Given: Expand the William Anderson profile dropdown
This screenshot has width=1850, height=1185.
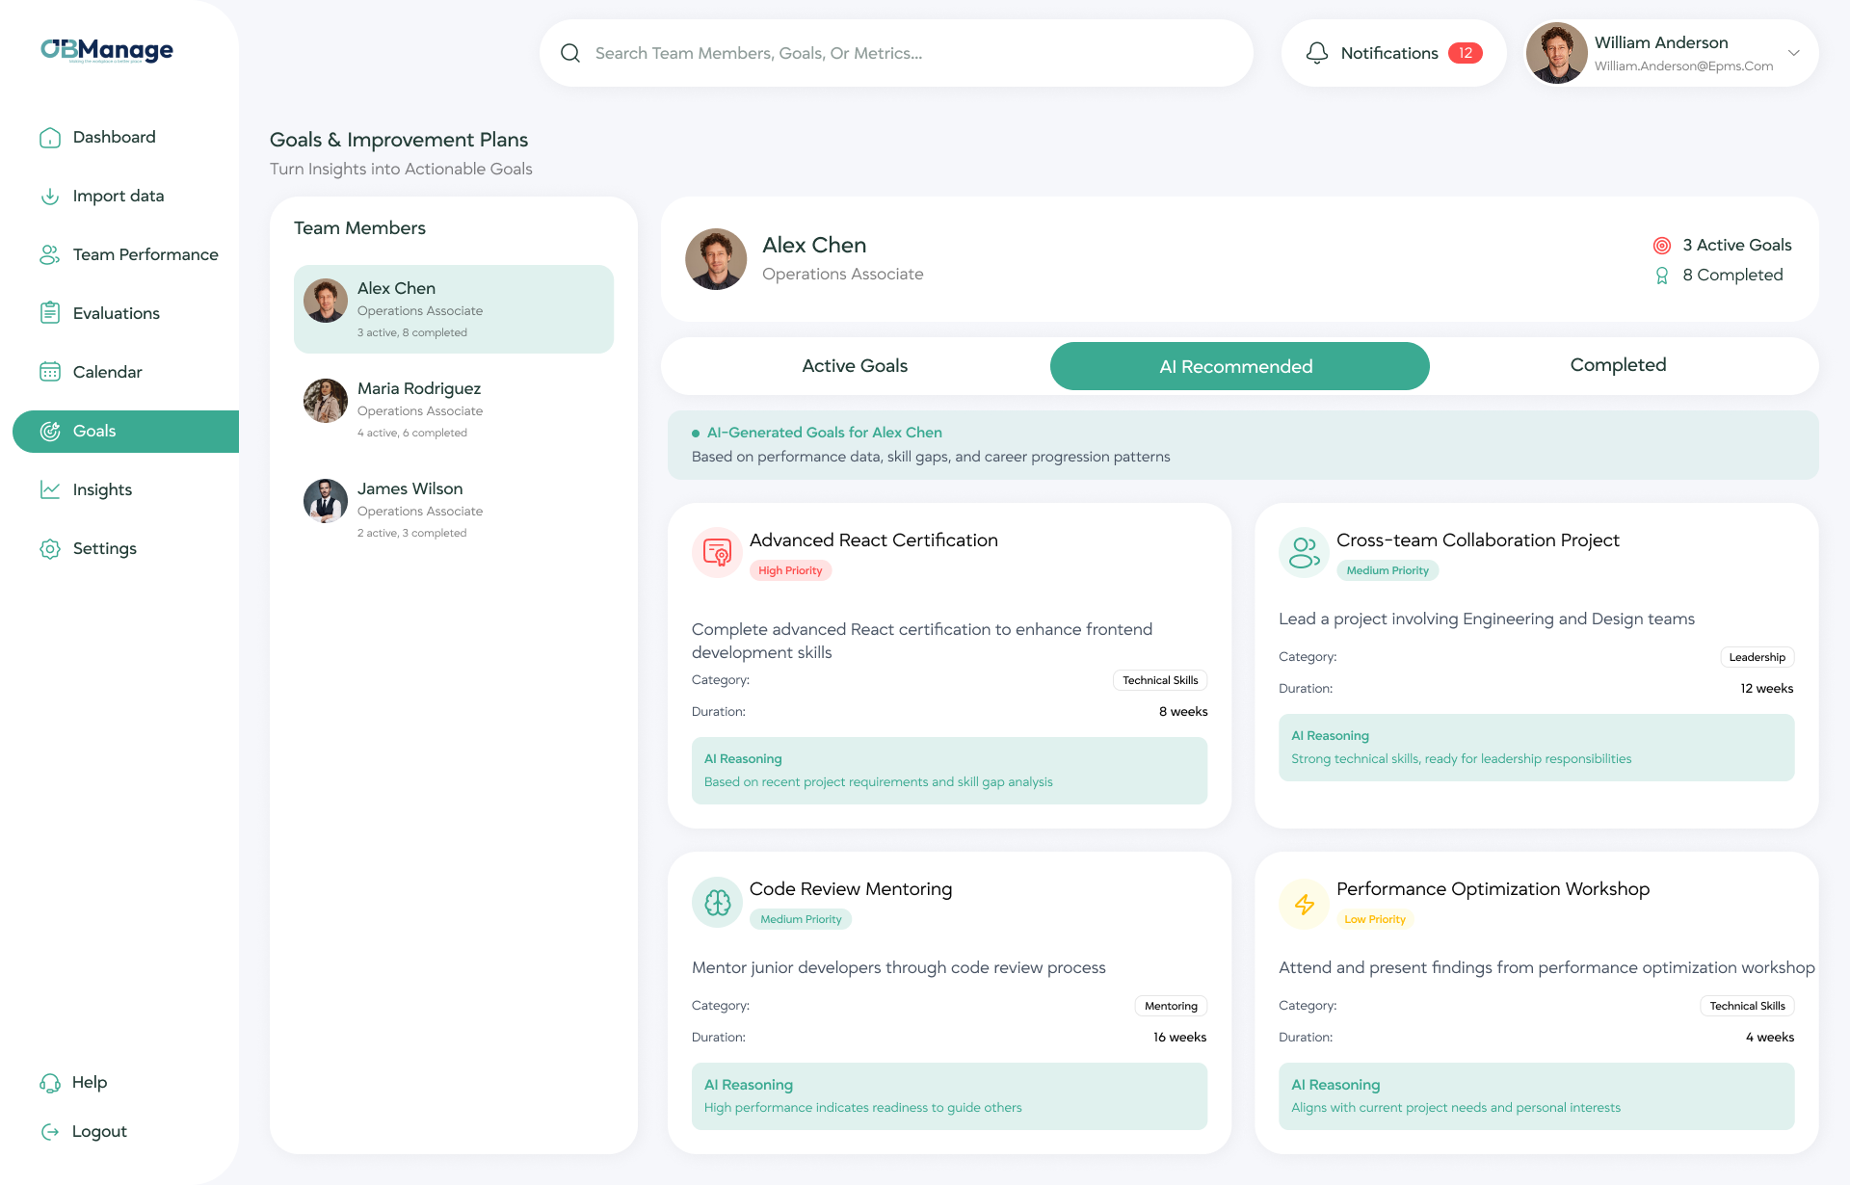Looking at the screenshot, I should click(1793, 53).
